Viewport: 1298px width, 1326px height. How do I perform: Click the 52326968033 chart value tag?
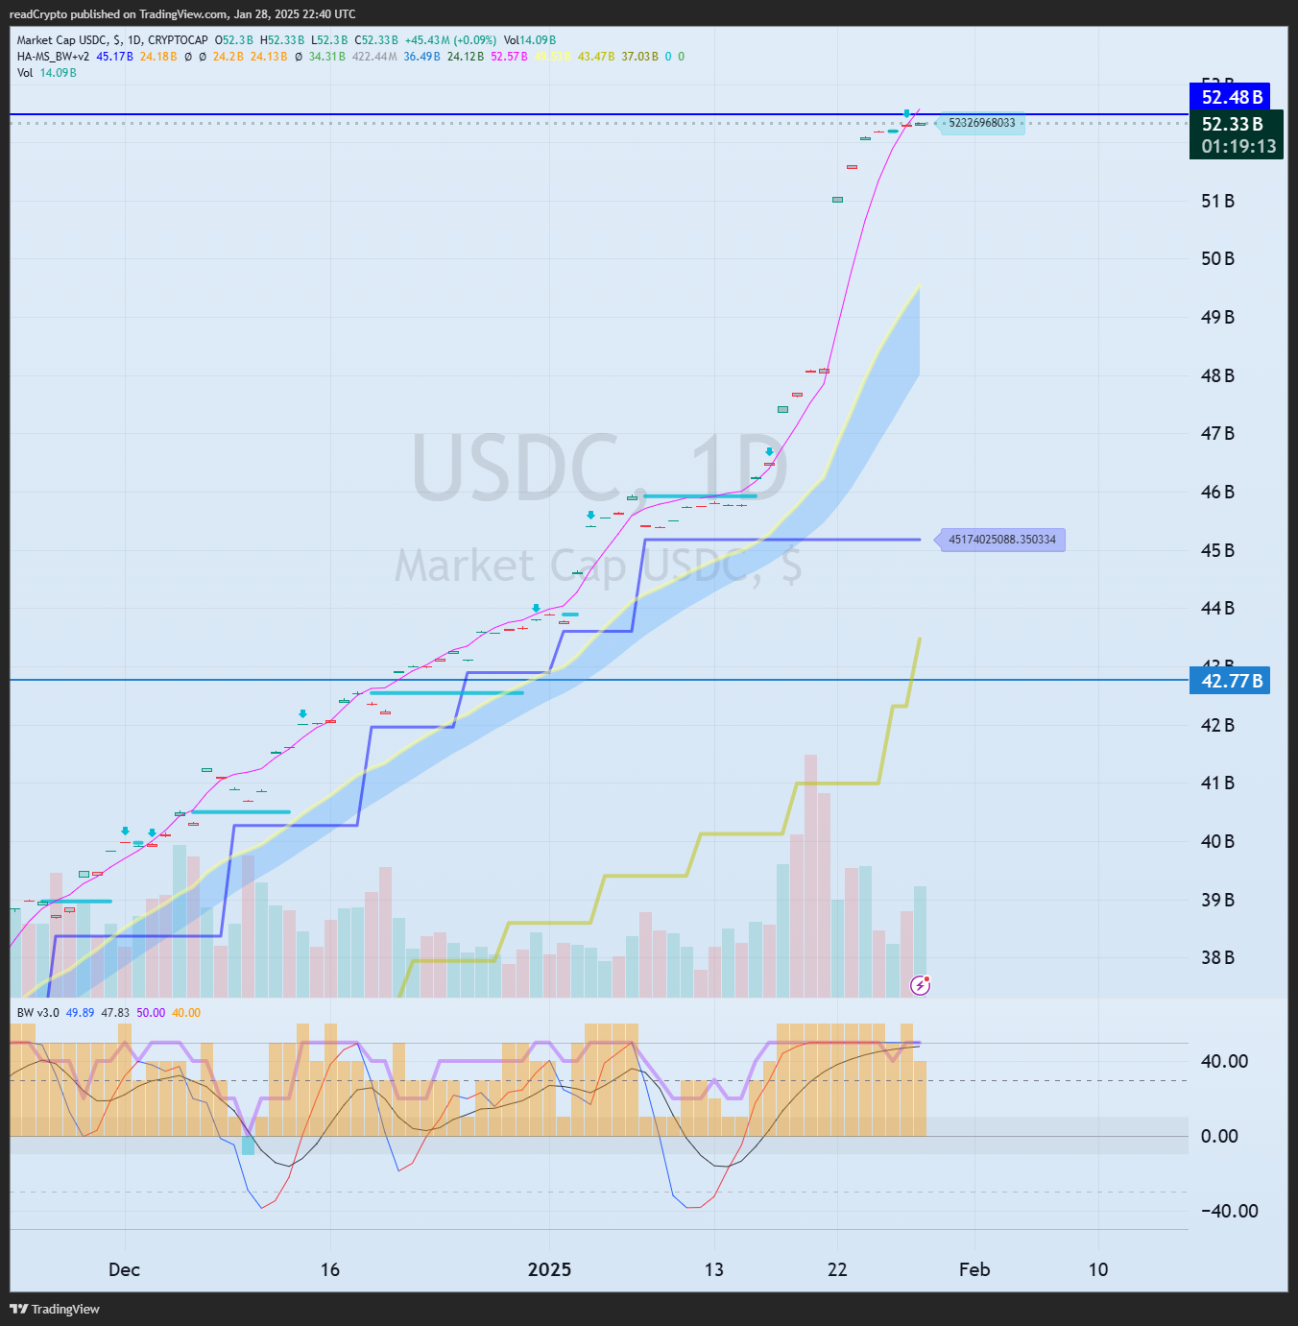981,123
